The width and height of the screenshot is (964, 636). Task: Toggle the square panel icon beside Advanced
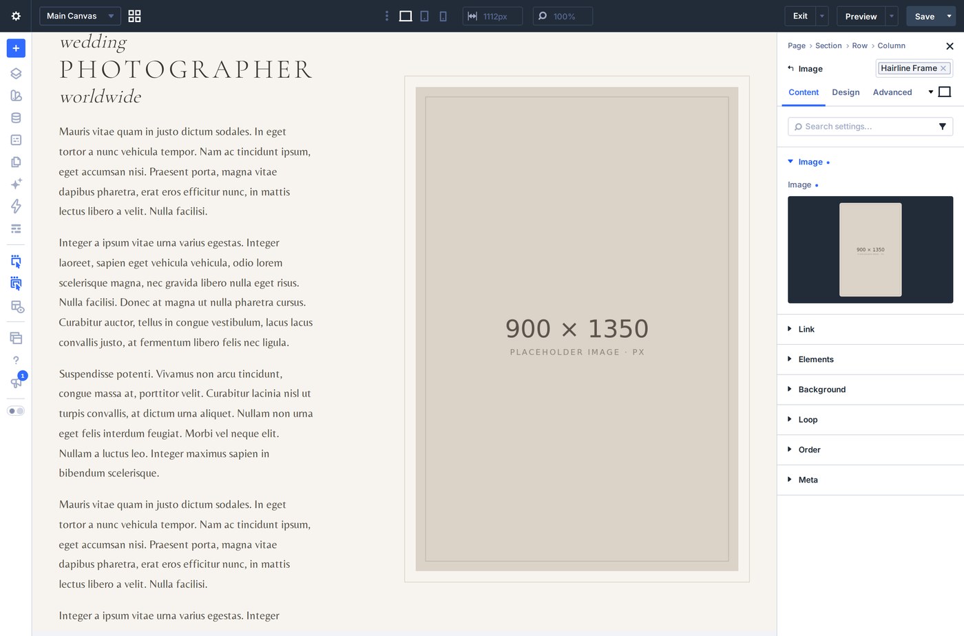point(945,92)
